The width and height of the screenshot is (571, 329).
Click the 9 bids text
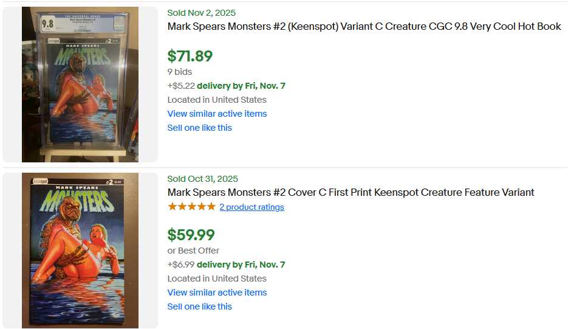click(180, 72)
